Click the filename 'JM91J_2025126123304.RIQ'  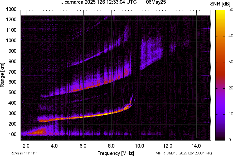189,153
